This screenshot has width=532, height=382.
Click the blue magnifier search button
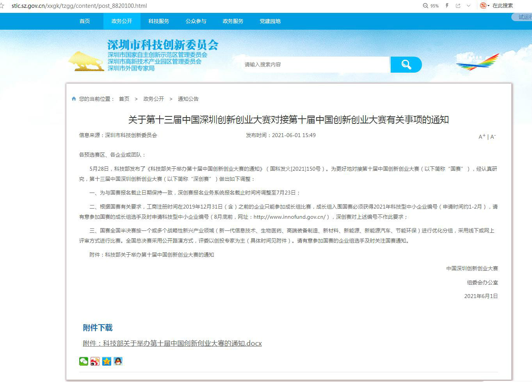click(x=406, y=64)
